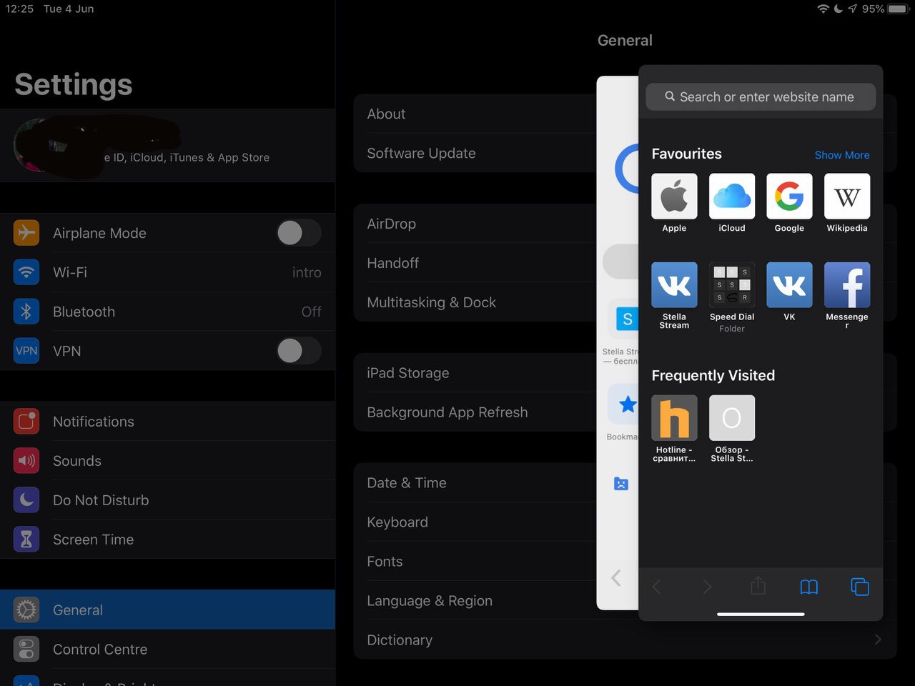
Task: Tap the Sounds speaker icon
Action: click(x=26, y=461)
